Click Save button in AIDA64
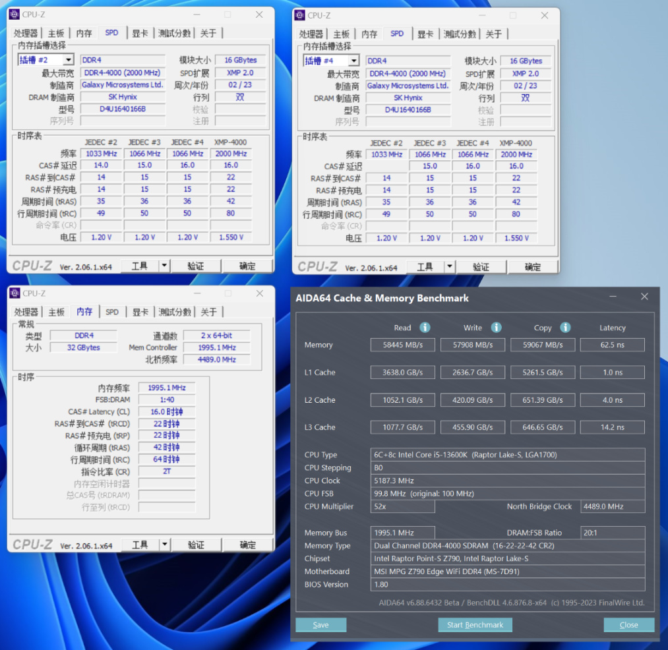 [320, 624]
